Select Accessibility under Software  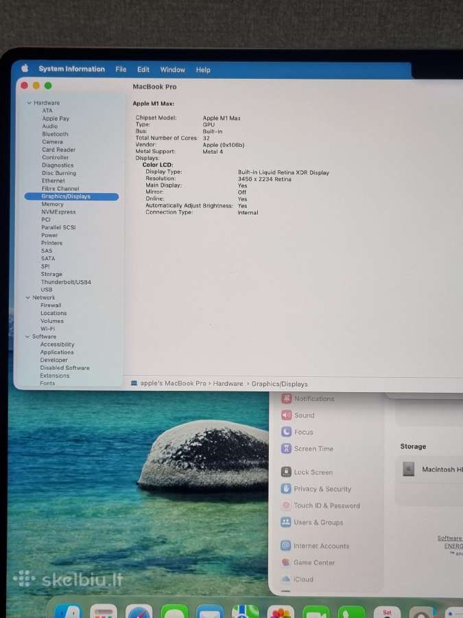(57, 345)
